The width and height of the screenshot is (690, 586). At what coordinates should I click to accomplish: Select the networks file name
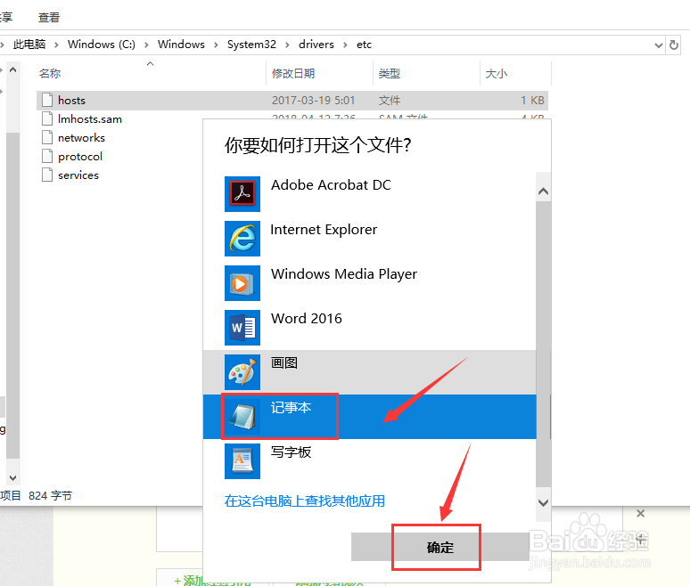[81, 138]
